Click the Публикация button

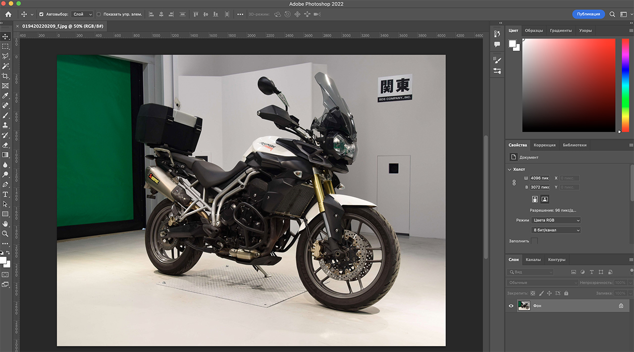tap(588, 14)
